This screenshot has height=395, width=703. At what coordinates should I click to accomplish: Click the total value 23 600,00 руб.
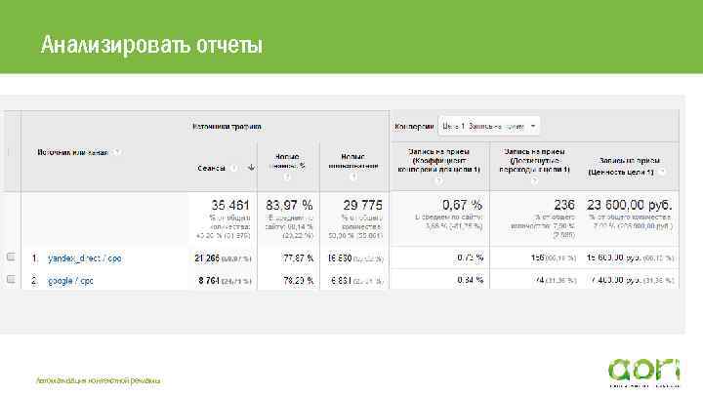630,205
